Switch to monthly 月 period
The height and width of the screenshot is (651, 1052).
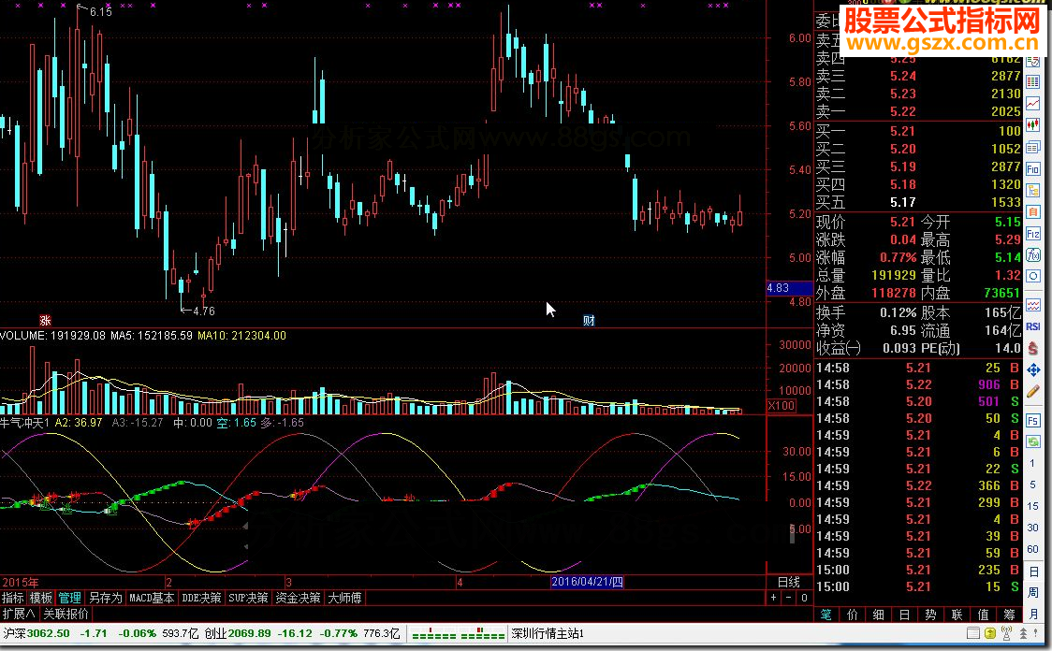(x=1033, y=614)
